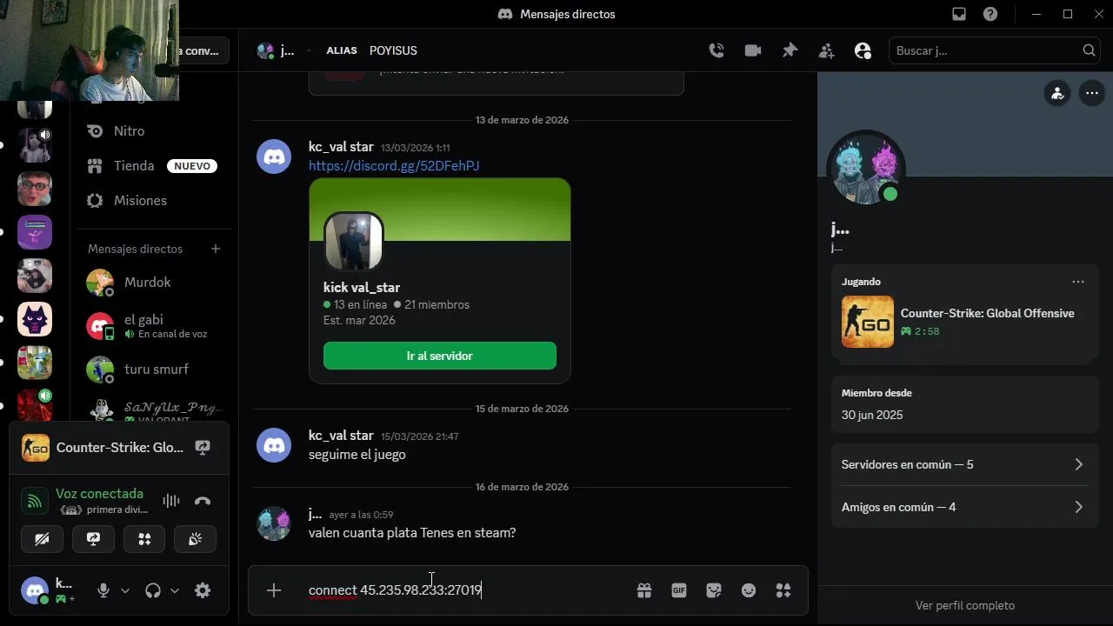The image size is (1113, 626).
Task: Open the soundboard in the voice panel
Action: click(x=196, y=539)
